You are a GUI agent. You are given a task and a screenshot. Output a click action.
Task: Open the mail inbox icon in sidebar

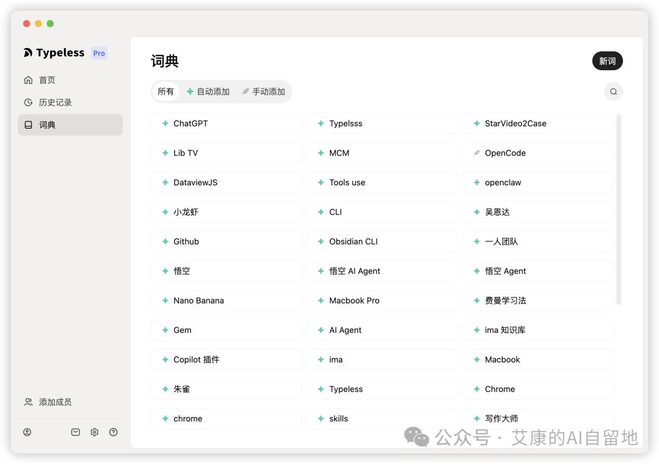coord(76,432)
